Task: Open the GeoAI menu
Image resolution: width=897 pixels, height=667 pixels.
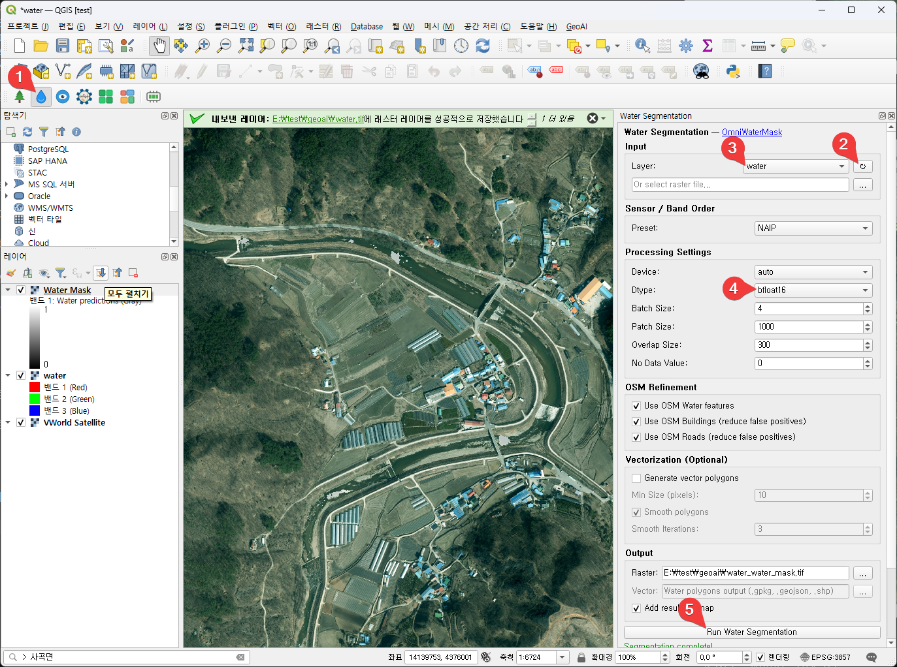Action: (x=576, y=27)
